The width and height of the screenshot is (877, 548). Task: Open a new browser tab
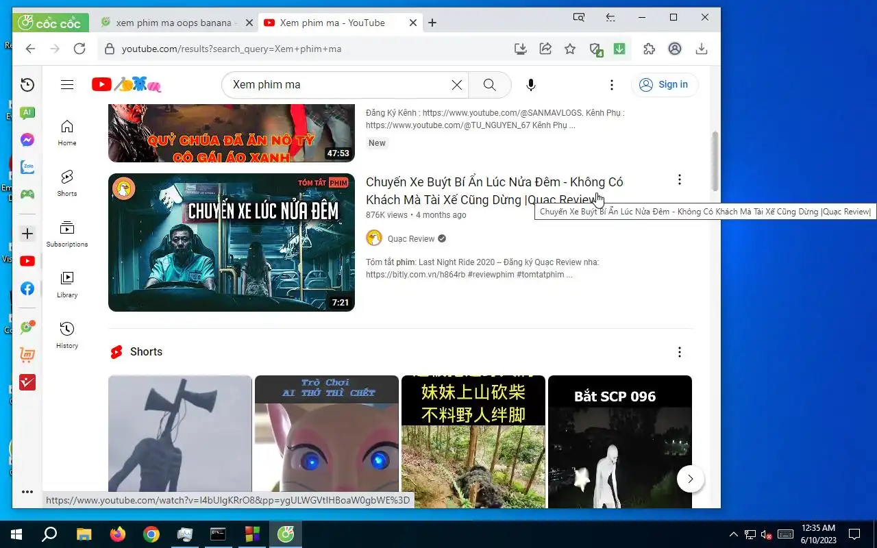[432, 23]
